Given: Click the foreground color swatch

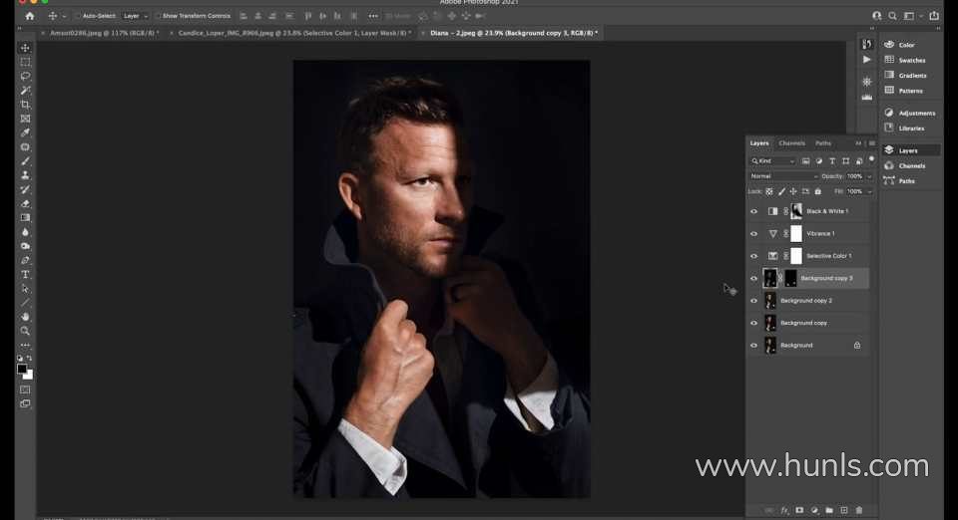Looking at the screenshot, I should point(22,369).
